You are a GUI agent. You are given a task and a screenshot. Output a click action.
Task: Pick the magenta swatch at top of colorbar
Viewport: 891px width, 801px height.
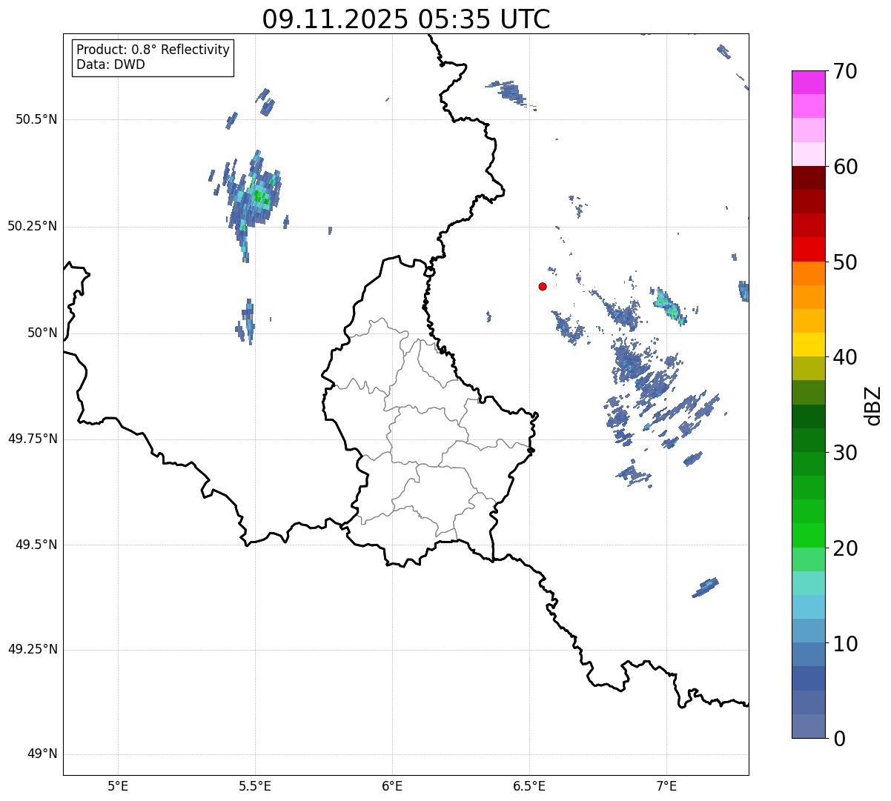click(808, 82)
